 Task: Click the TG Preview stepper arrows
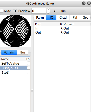pyautogui.click(x=48, y=11)
